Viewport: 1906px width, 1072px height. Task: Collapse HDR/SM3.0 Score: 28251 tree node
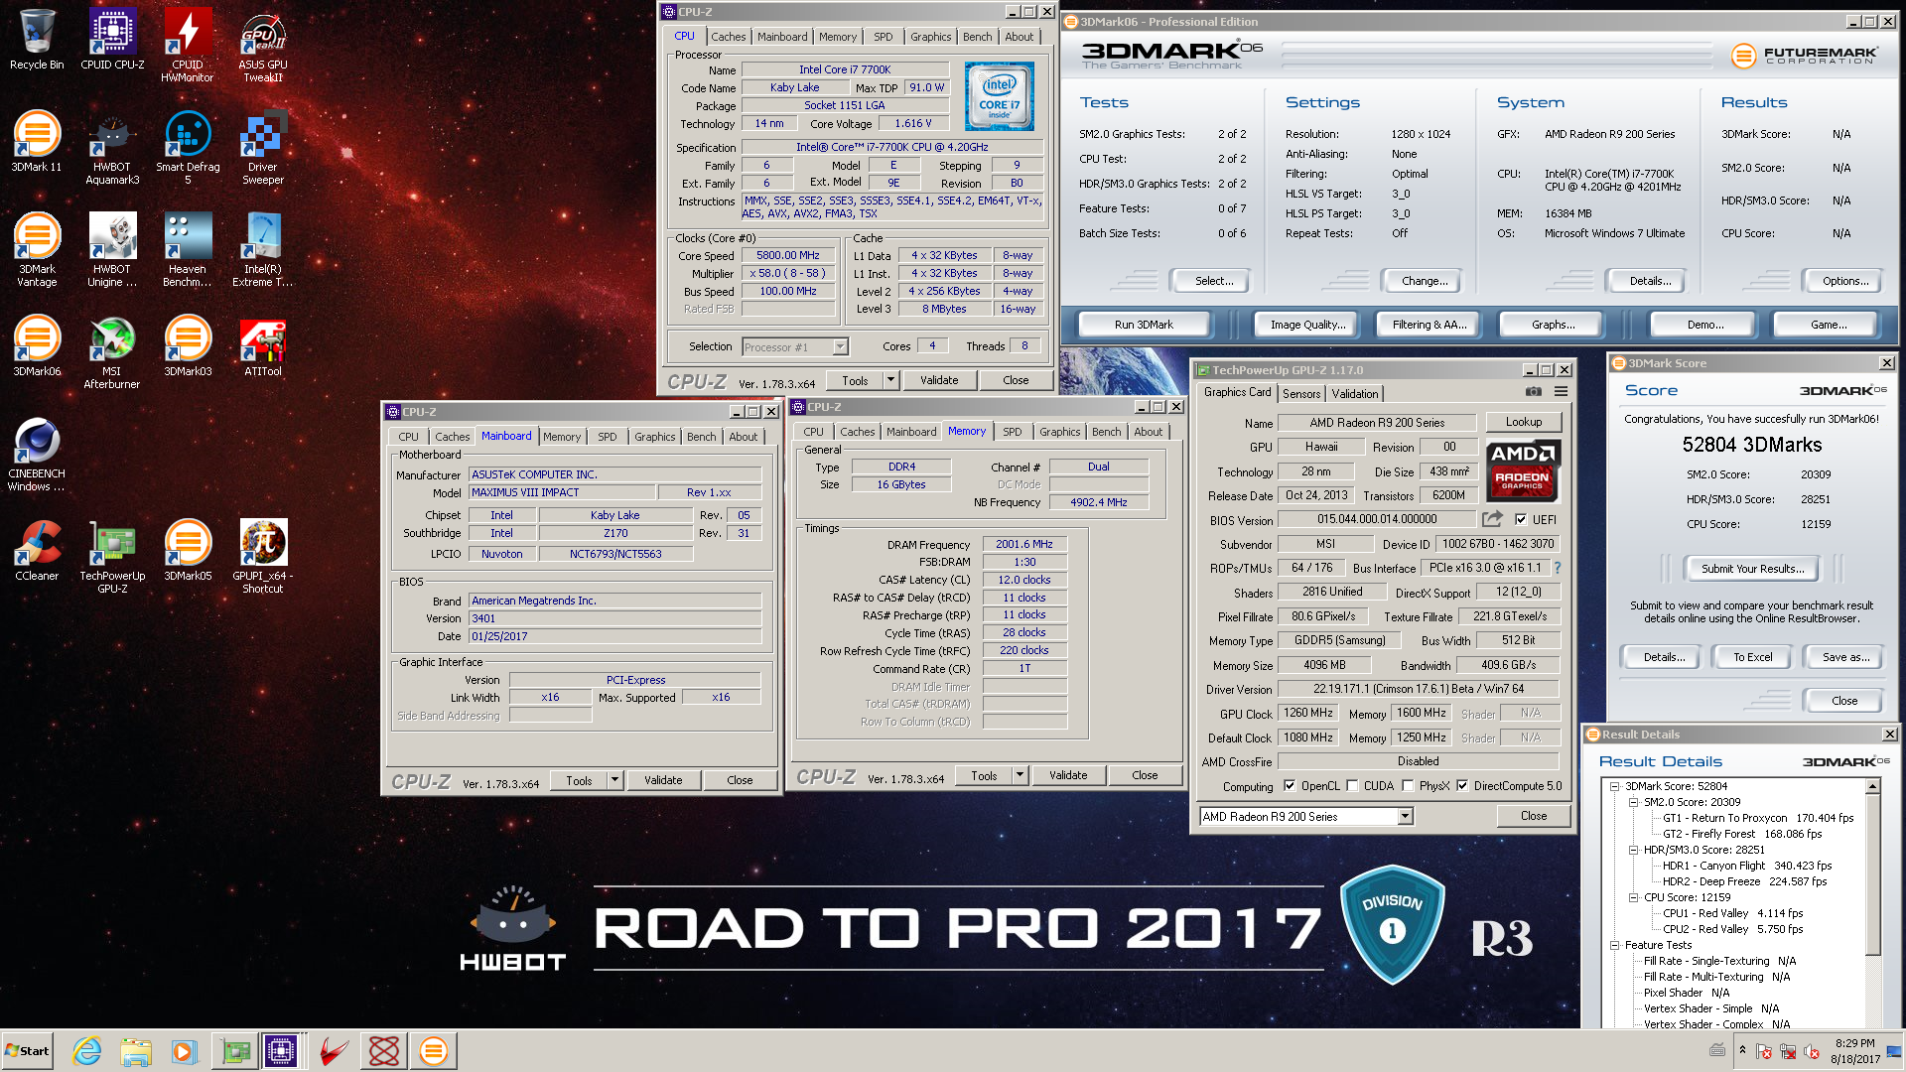click(x=1634, y=850)
